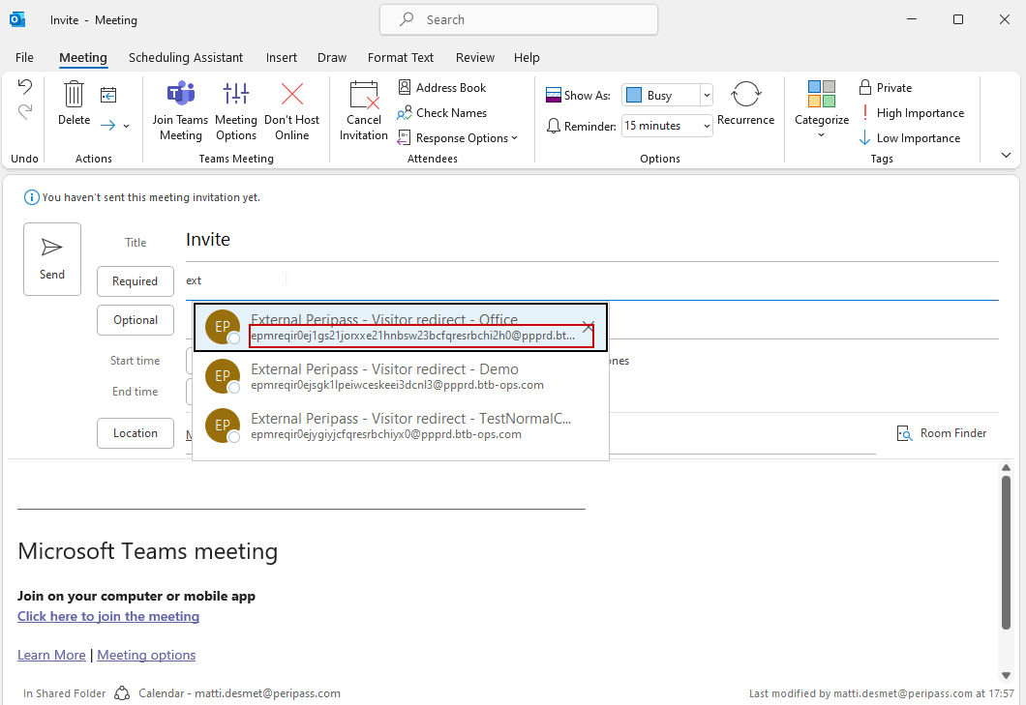Join the Teams Meeting
This screenshot has width=1026, height=705.
(x=180, y=110)
